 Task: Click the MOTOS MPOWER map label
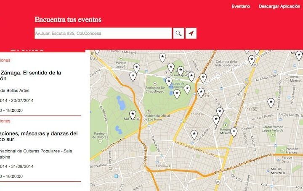(278, 171)
